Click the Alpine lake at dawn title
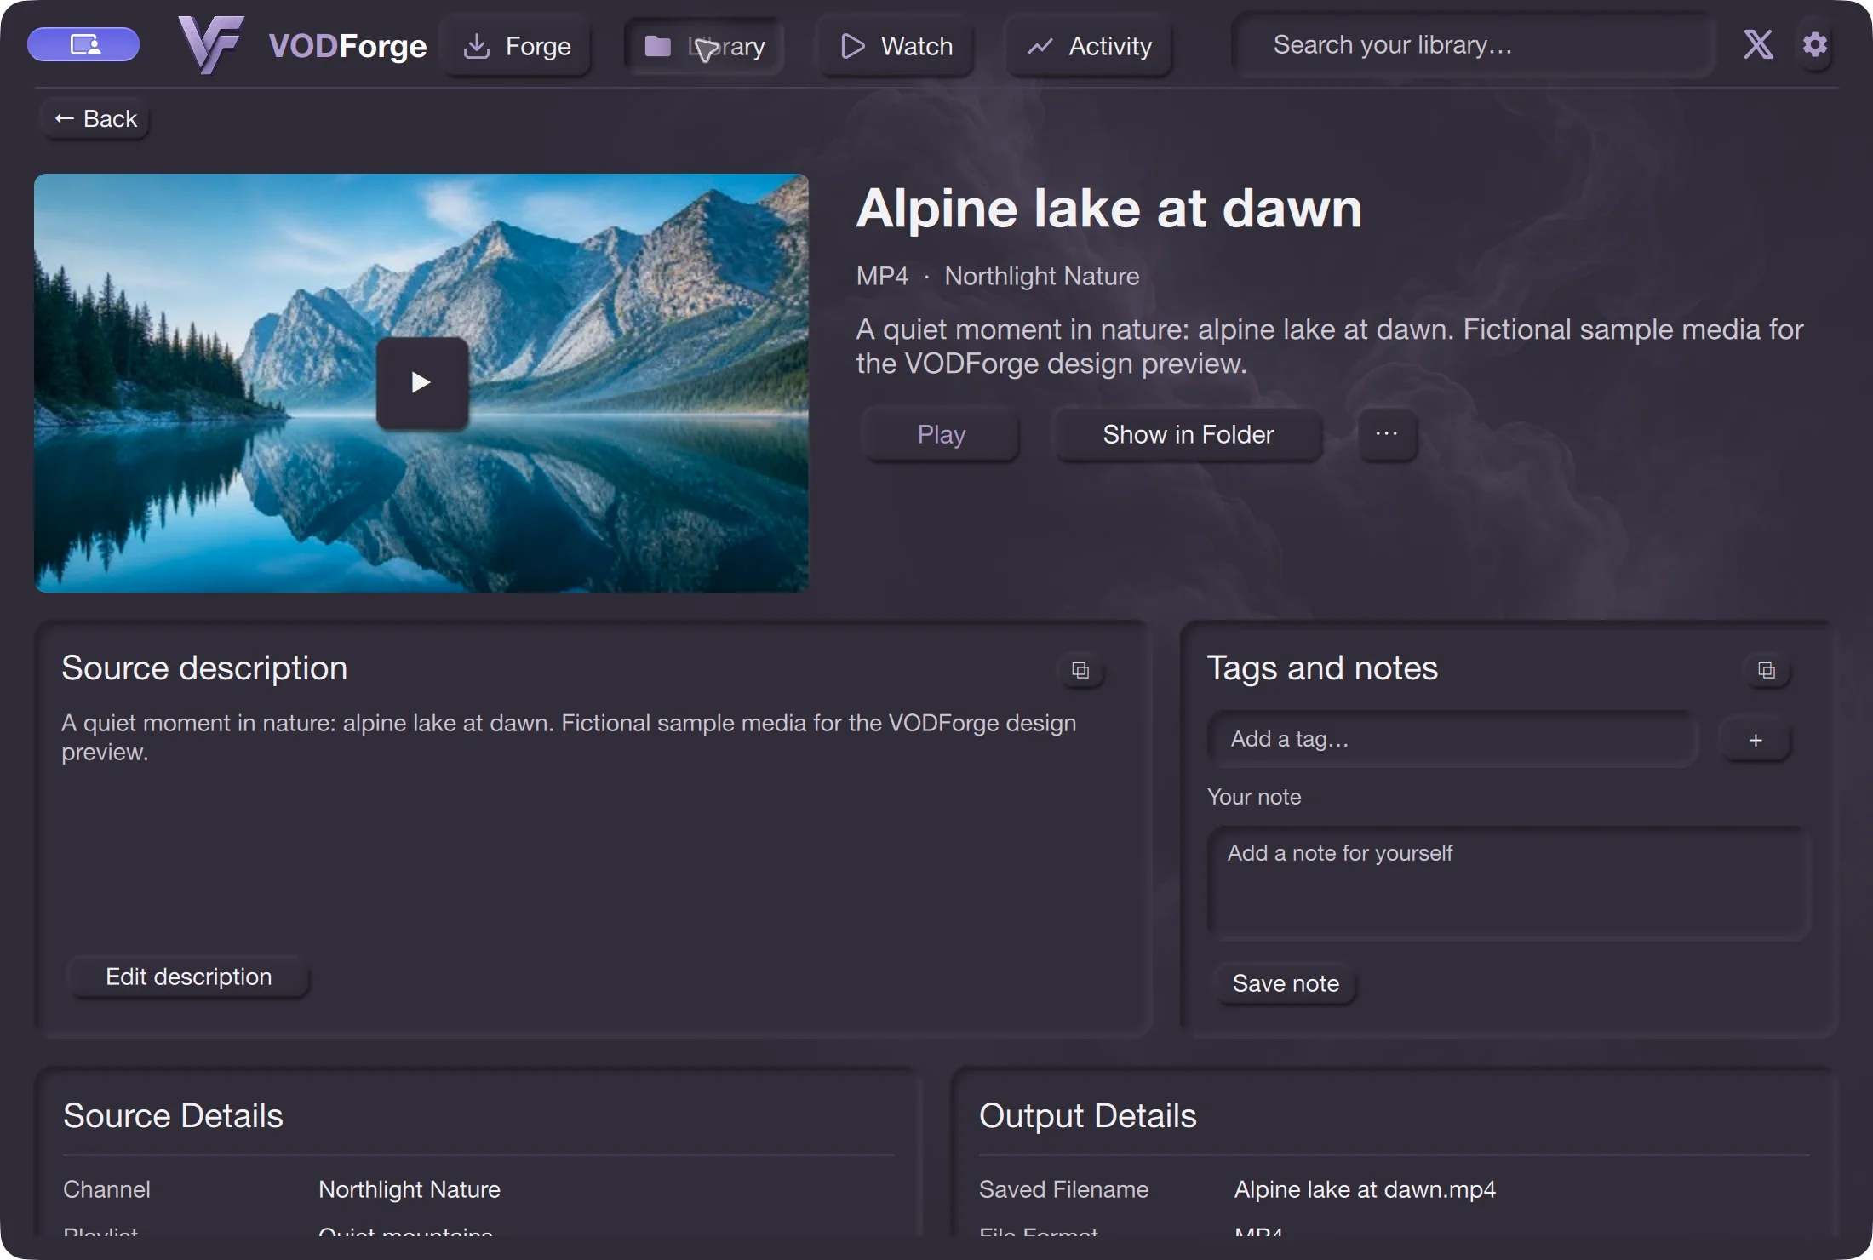The width and height of the screenshot is (1873, 1260). tap(1109, 209)
